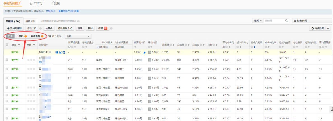The height and width of the screenshot is (121, 333).
Task: Sort by 总购物车数 using its arrow
Action: click(x=309, y=47)
